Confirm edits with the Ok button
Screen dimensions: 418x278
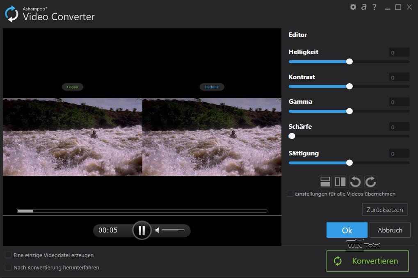(x=347, y=230)
